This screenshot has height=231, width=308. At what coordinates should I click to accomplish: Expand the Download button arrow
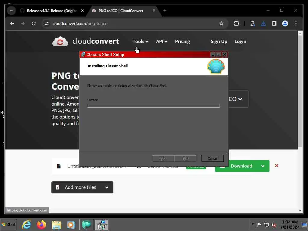coord(263,166)
